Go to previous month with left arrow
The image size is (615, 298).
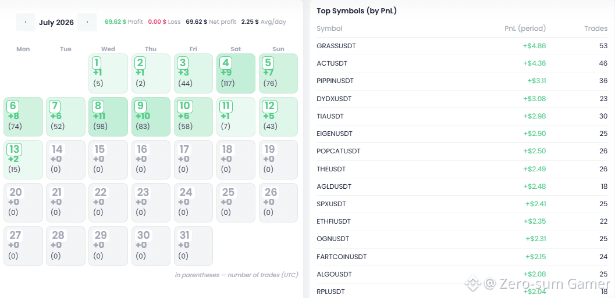[26, 22]
